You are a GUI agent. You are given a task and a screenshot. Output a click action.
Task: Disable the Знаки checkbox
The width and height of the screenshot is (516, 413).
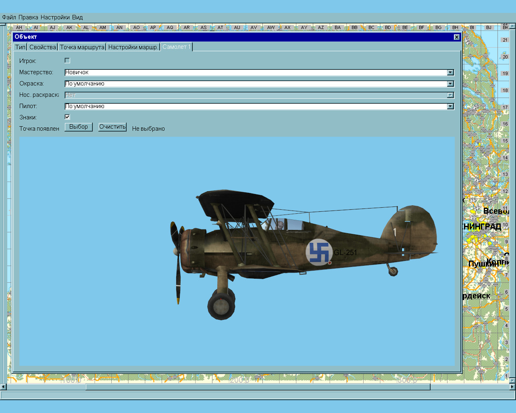click(67, 117)
